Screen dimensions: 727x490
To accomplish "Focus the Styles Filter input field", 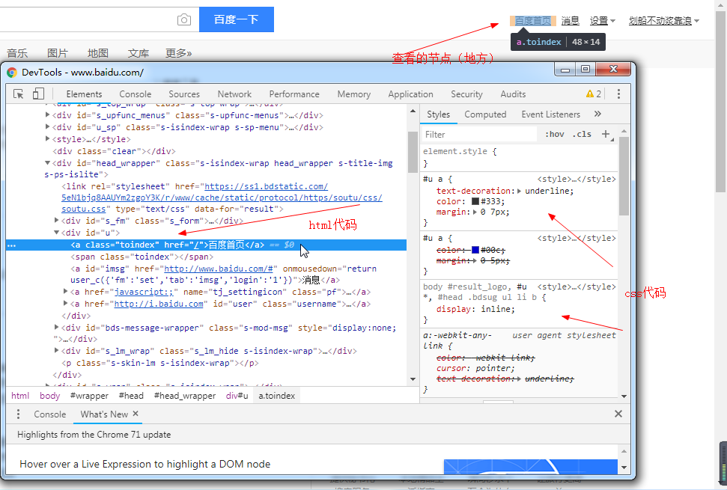I will click(x=479, y=135).
